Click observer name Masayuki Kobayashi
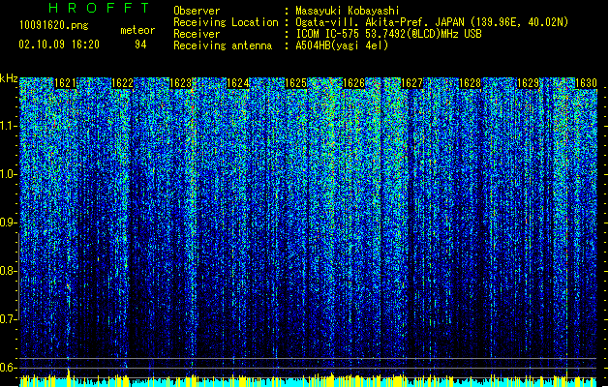 coord(348,11)
